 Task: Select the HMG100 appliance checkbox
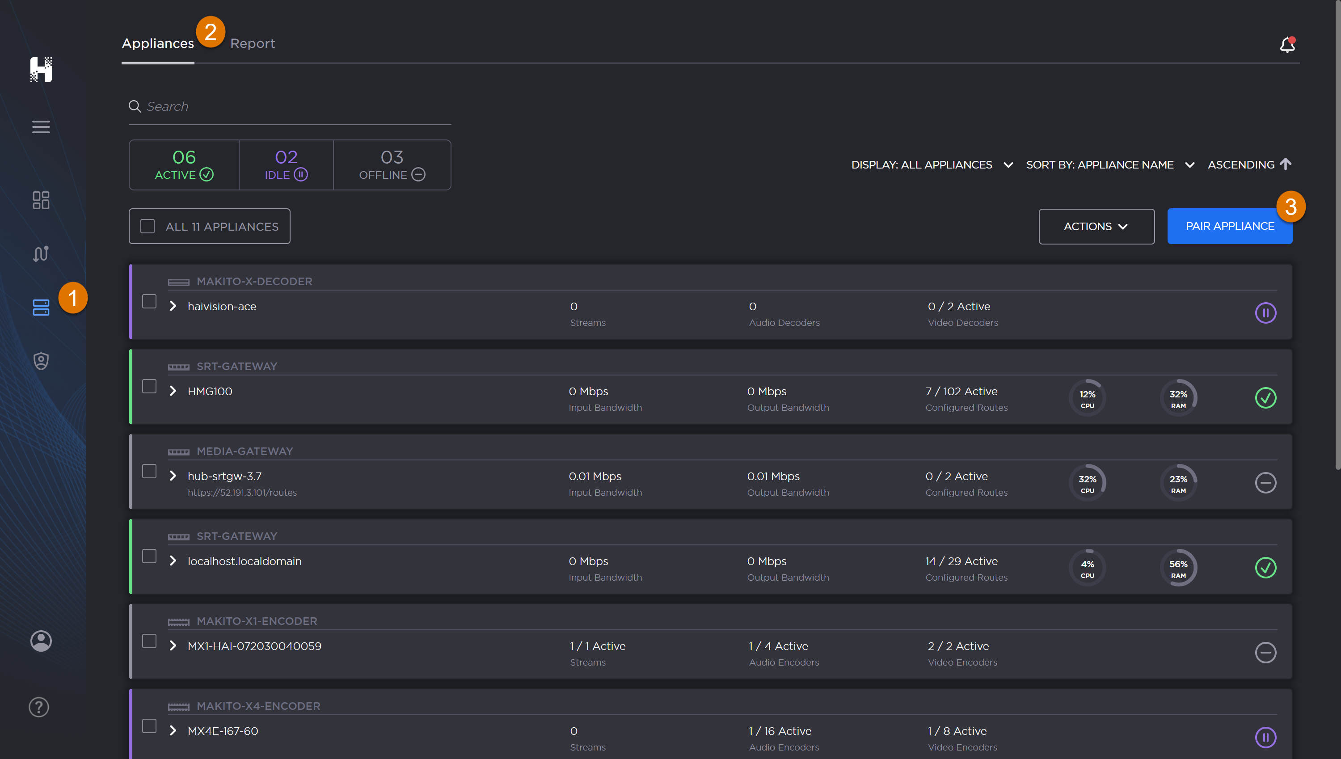(x=149, y=386)
